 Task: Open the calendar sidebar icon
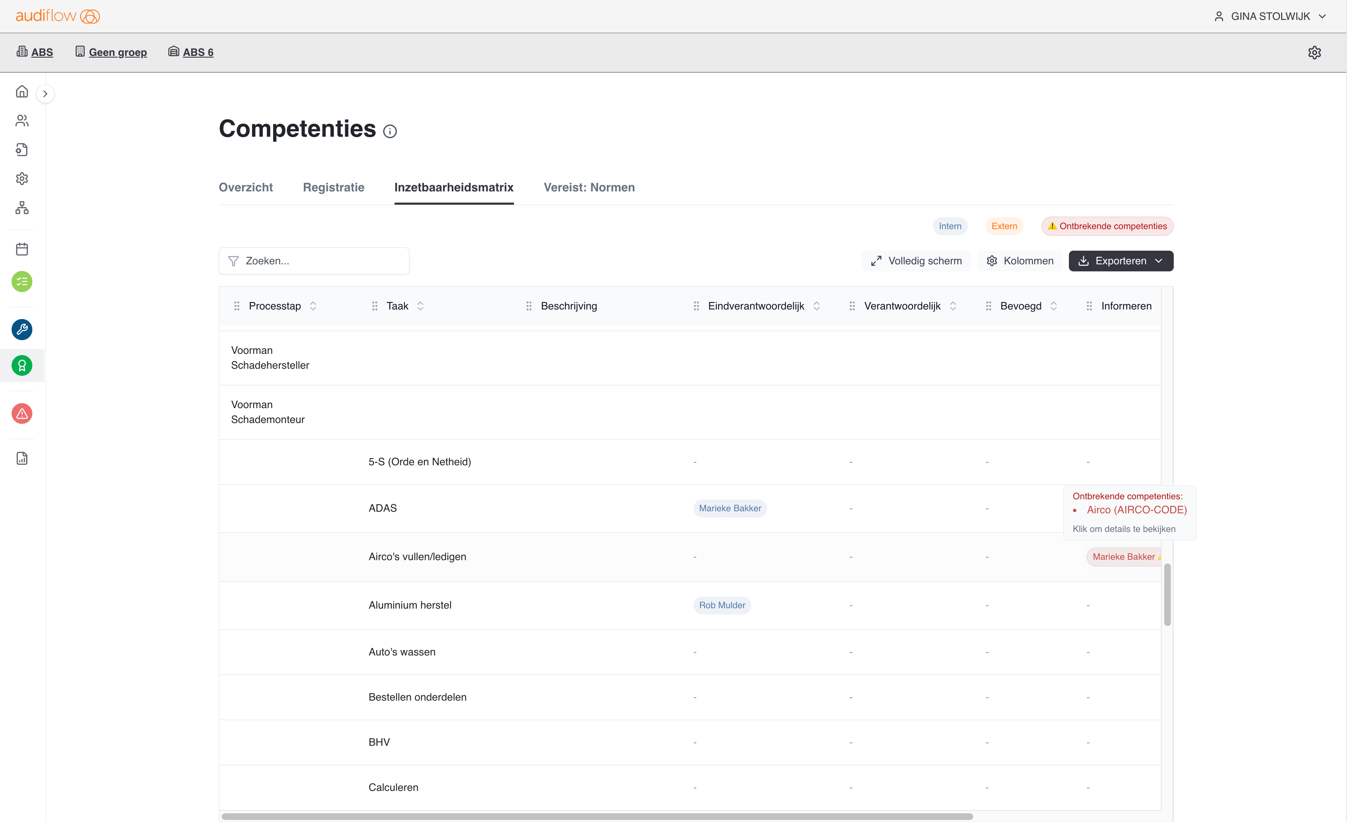point(22,249)
